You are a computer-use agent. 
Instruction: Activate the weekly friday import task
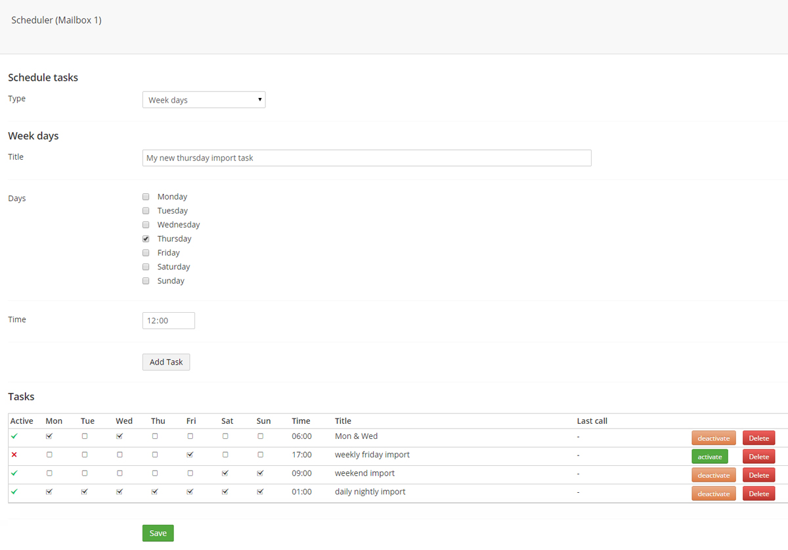[710, 457]
